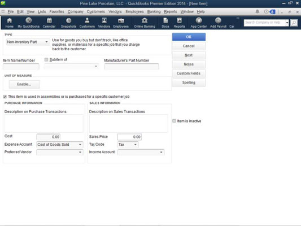Click the Item Name/Number input field
Screen dimensions: 301x226
click(21, 67)
